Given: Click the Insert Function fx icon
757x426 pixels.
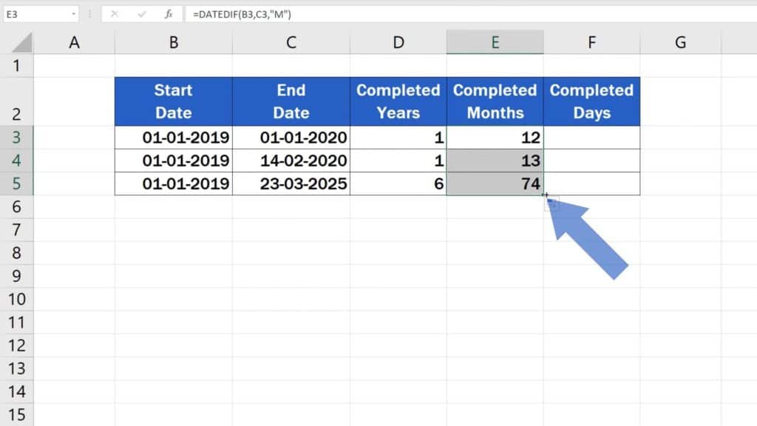Looking at the screenshot, I should 169,14.
